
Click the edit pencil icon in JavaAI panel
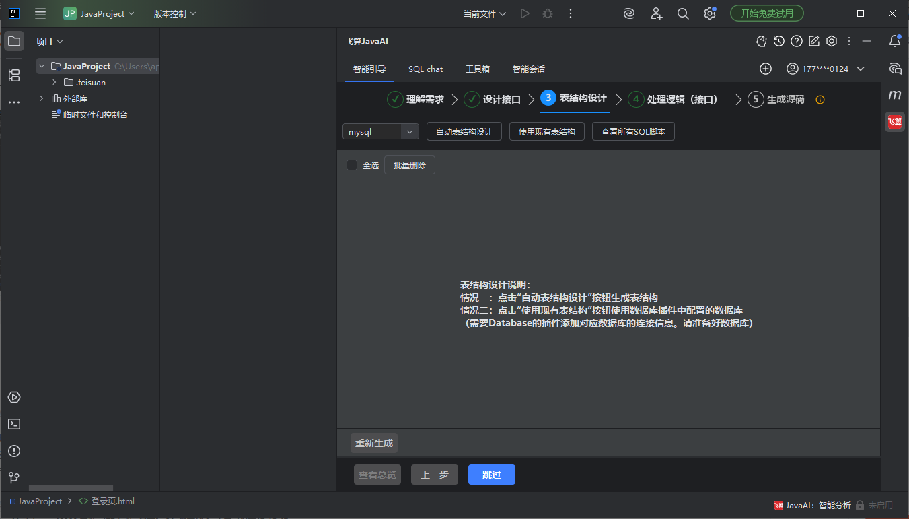click(814, 41)
